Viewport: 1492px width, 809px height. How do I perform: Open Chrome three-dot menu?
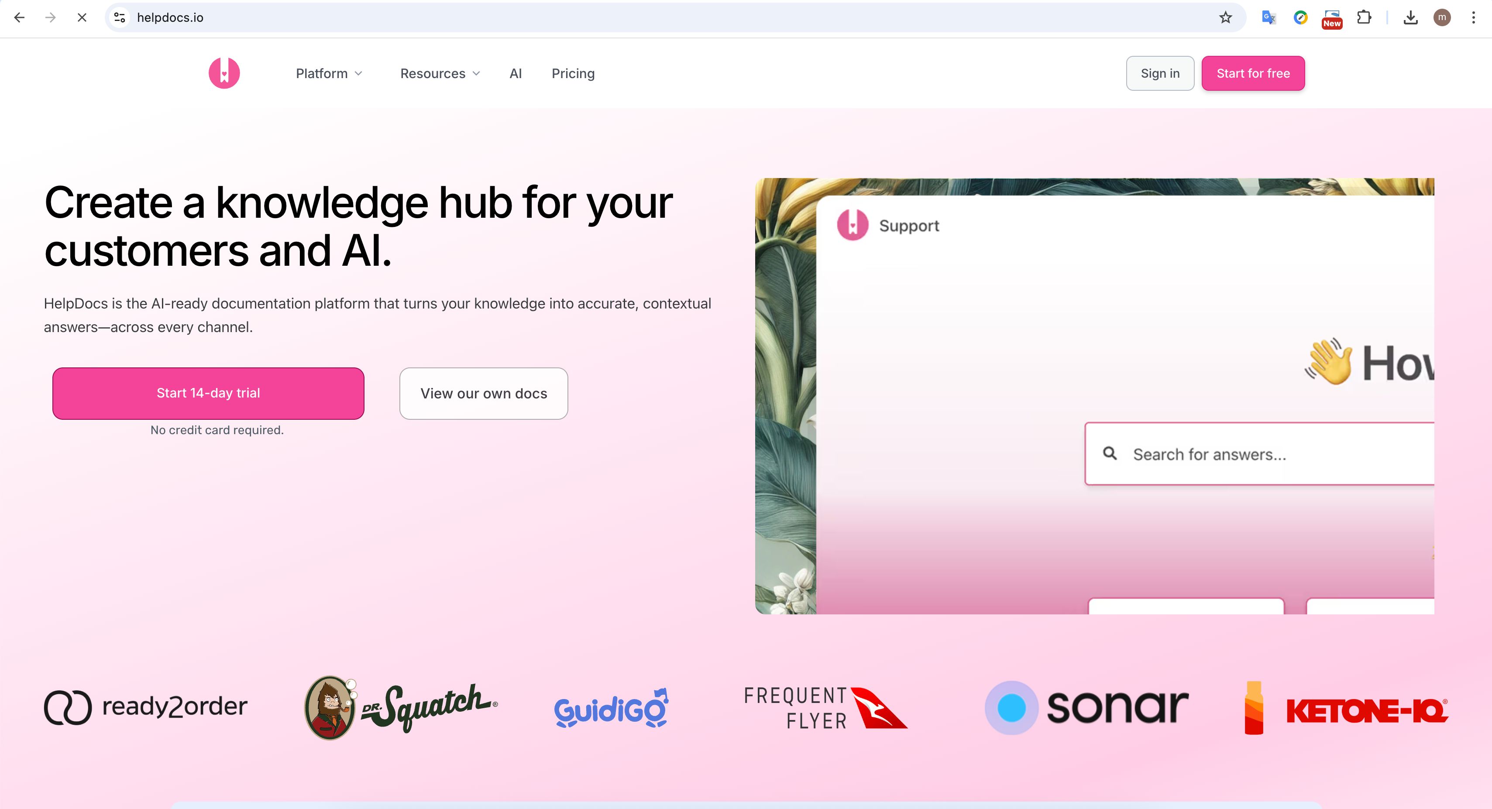tap(1474, 17)
